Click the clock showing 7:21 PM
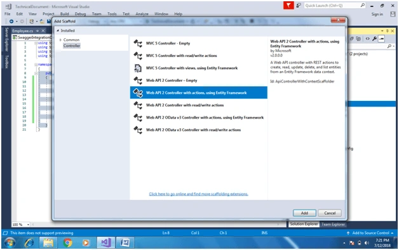This screenshot has width=399, height=250. (382, 240)
